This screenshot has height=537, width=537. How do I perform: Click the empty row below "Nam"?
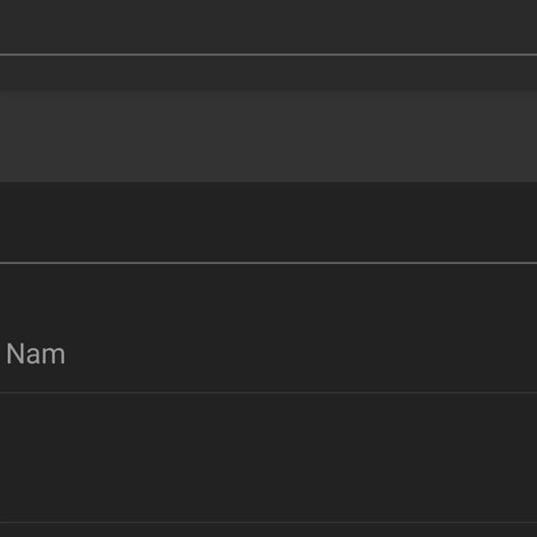pos(268,456)
